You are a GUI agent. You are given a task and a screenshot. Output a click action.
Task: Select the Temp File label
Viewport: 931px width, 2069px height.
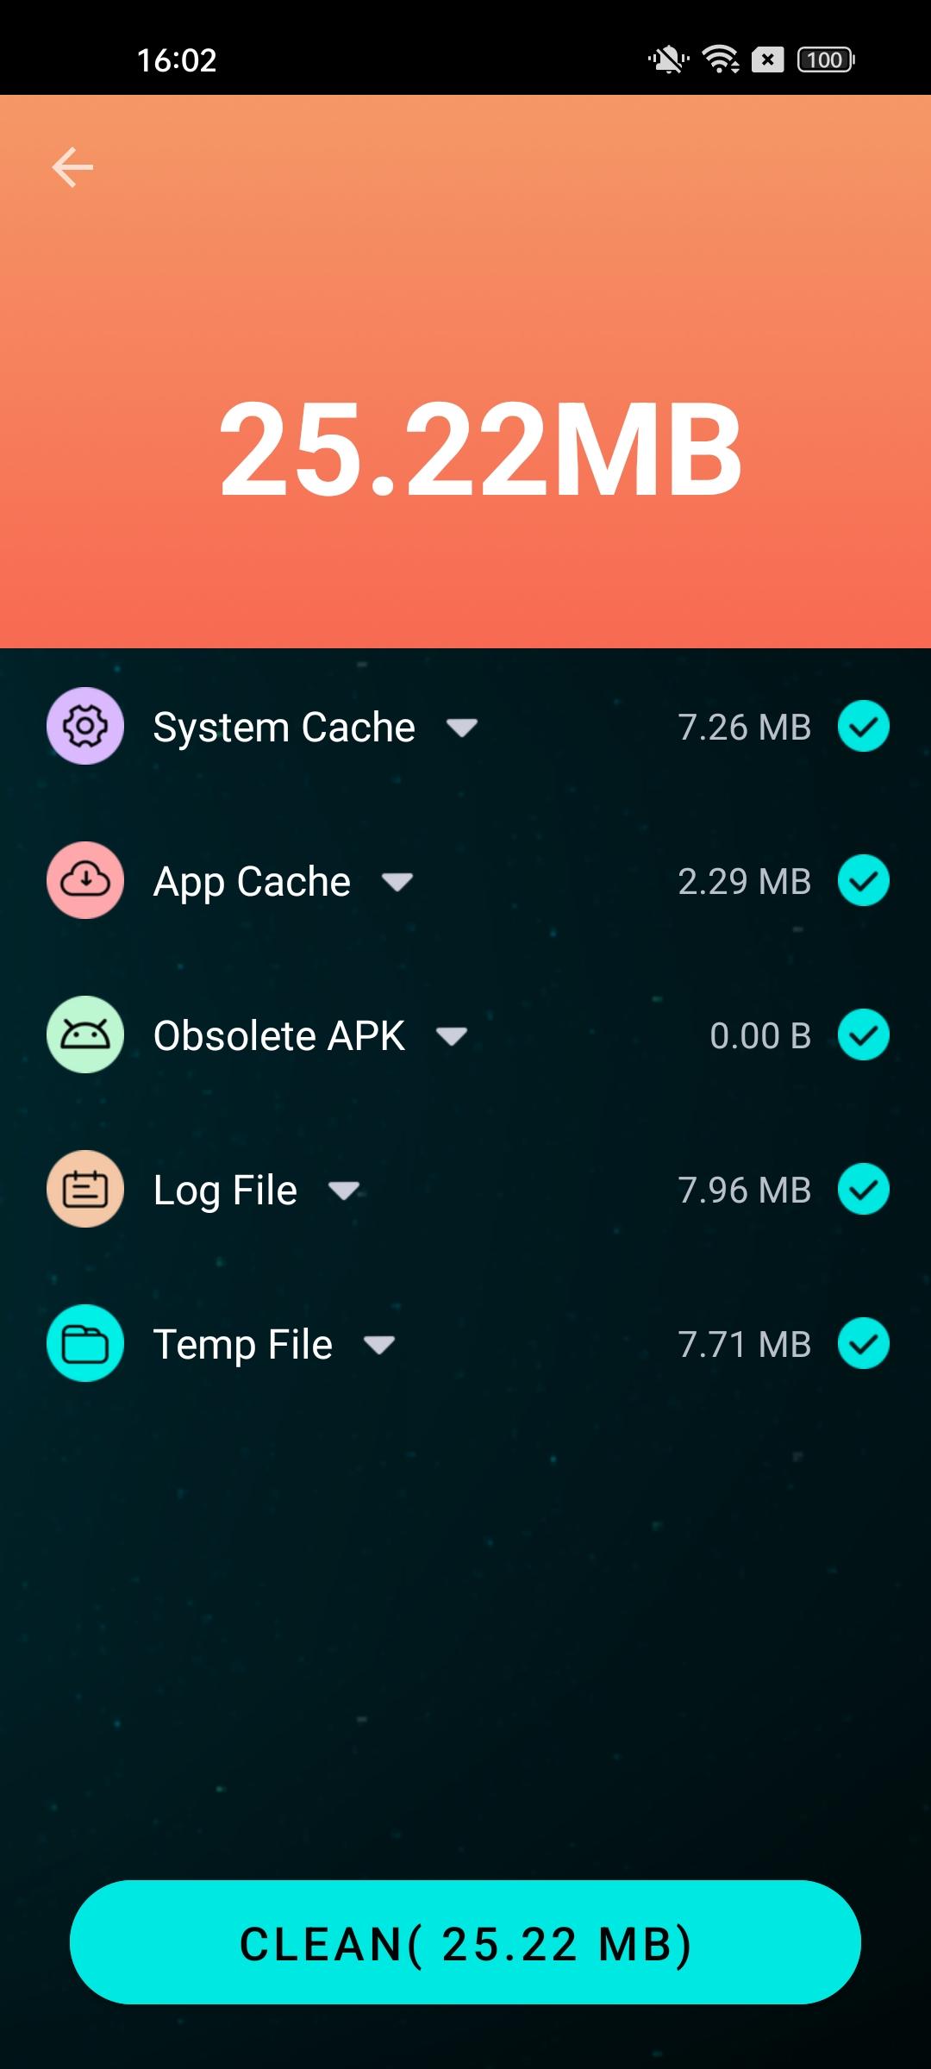243,1345
